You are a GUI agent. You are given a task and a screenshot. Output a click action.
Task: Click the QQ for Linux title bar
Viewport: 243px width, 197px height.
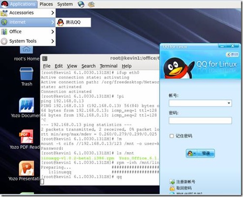coord(188,47)
